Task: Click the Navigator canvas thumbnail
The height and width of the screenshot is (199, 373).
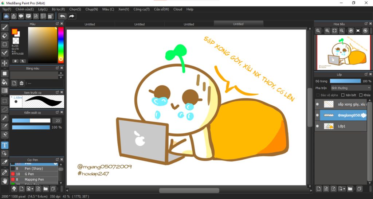Action: click(343, 52)
